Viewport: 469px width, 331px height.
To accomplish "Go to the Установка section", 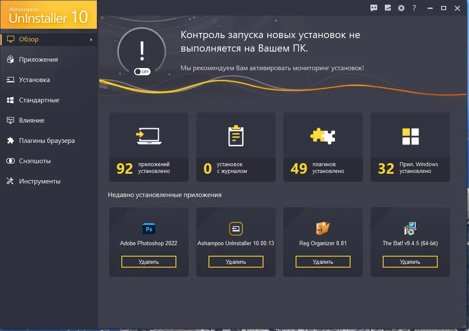I will tap(49, 80).
